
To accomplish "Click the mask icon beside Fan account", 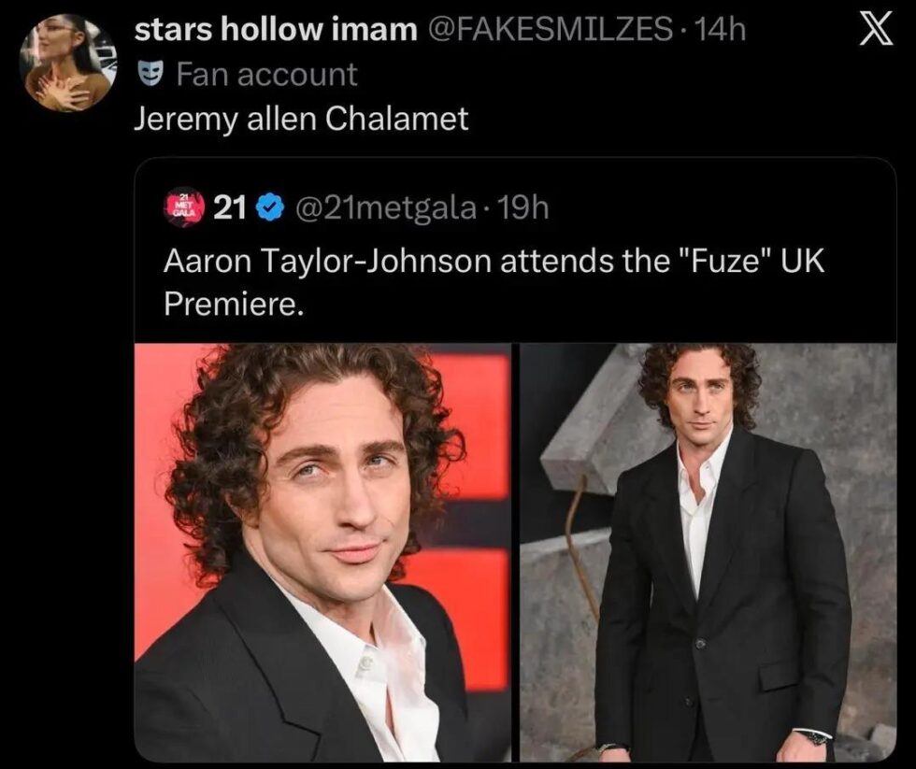I will pyautogui.click(x=152, y=74).
